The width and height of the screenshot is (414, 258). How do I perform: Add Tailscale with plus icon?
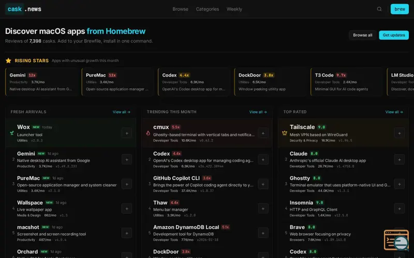tap(400, 133)
